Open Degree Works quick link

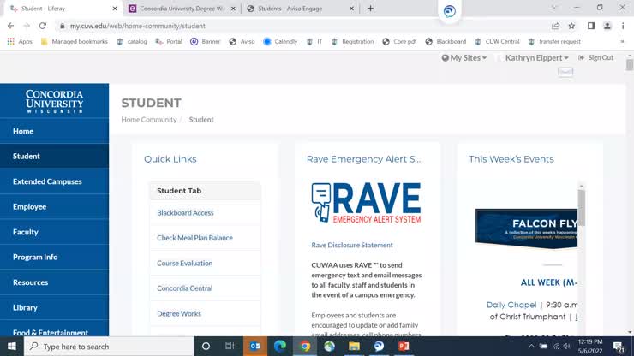[179, 313]
